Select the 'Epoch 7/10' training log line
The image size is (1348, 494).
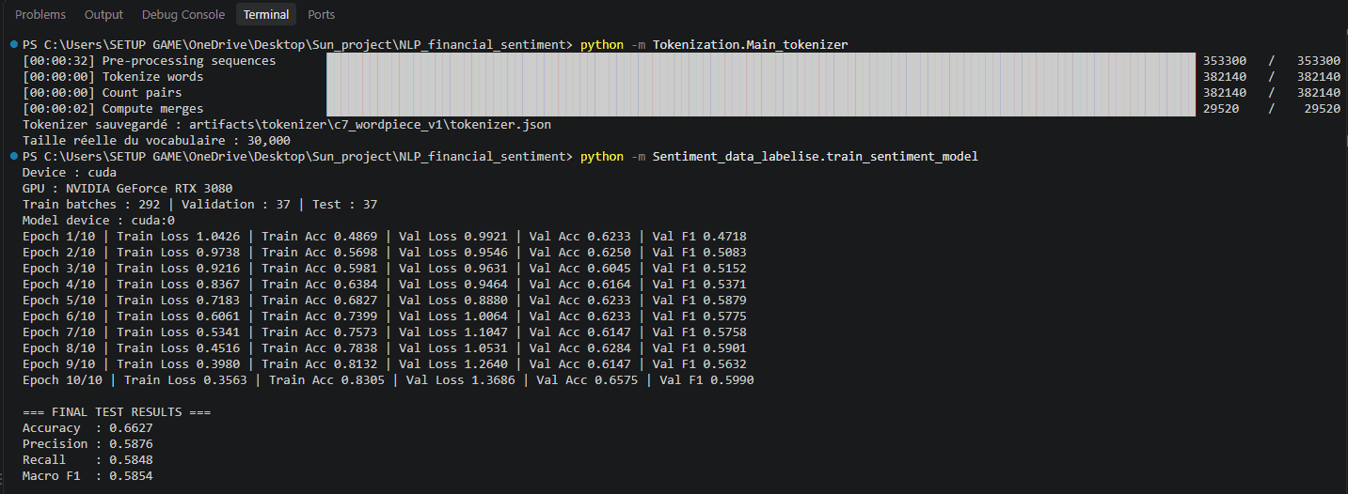click(385, 332)
